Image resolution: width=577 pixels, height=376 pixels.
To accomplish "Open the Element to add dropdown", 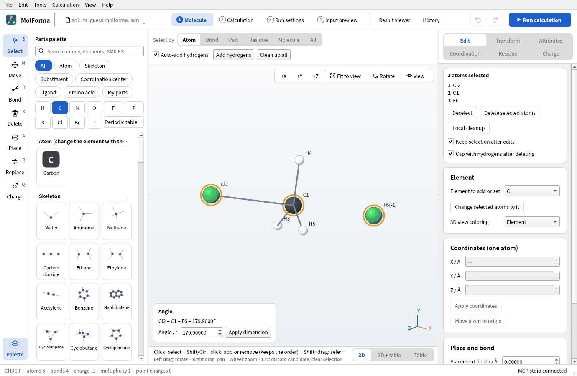I will point(532,191).
